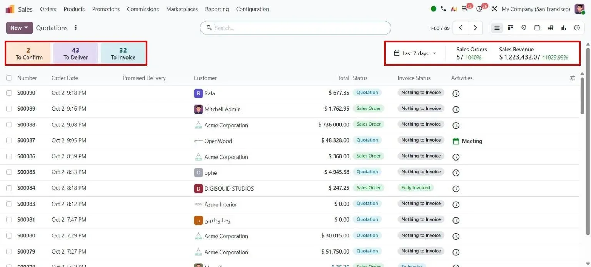The width and height of the screenshot is (591, 267).
Task: Toggle the select-all checkbox in header
Action: coord(9,78)
